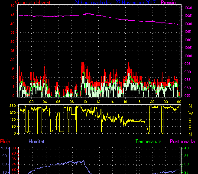Click the 1000 pressure axis value
This screenshot has height=174, width=198.
pyautogui.click(x=188, y=56)
